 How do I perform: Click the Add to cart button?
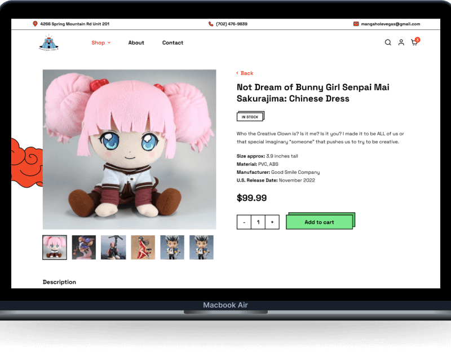pos(320,221)
